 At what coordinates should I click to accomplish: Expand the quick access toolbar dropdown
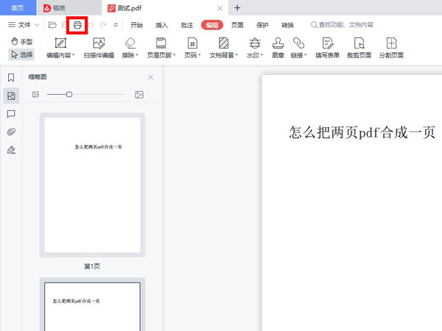116,25
